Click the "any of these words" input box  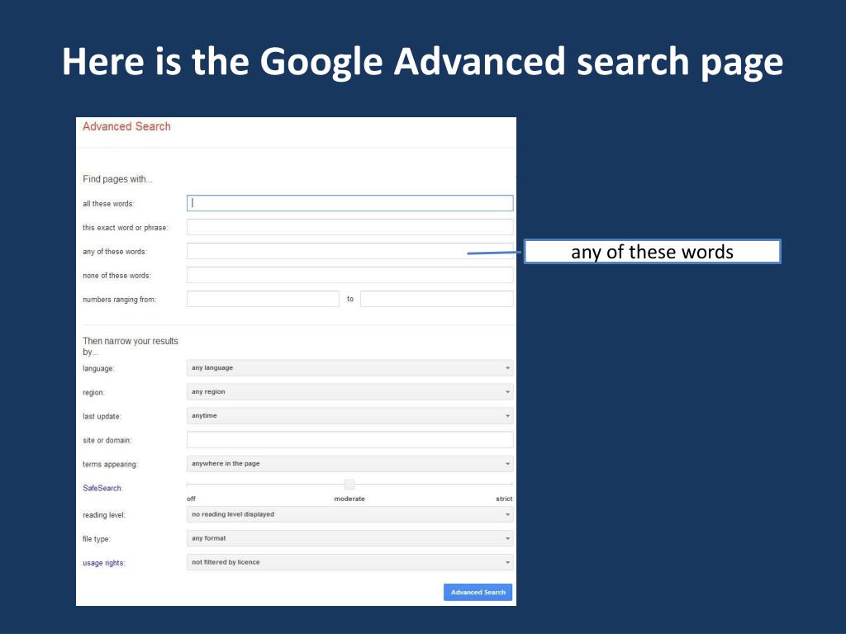point(349,251)
